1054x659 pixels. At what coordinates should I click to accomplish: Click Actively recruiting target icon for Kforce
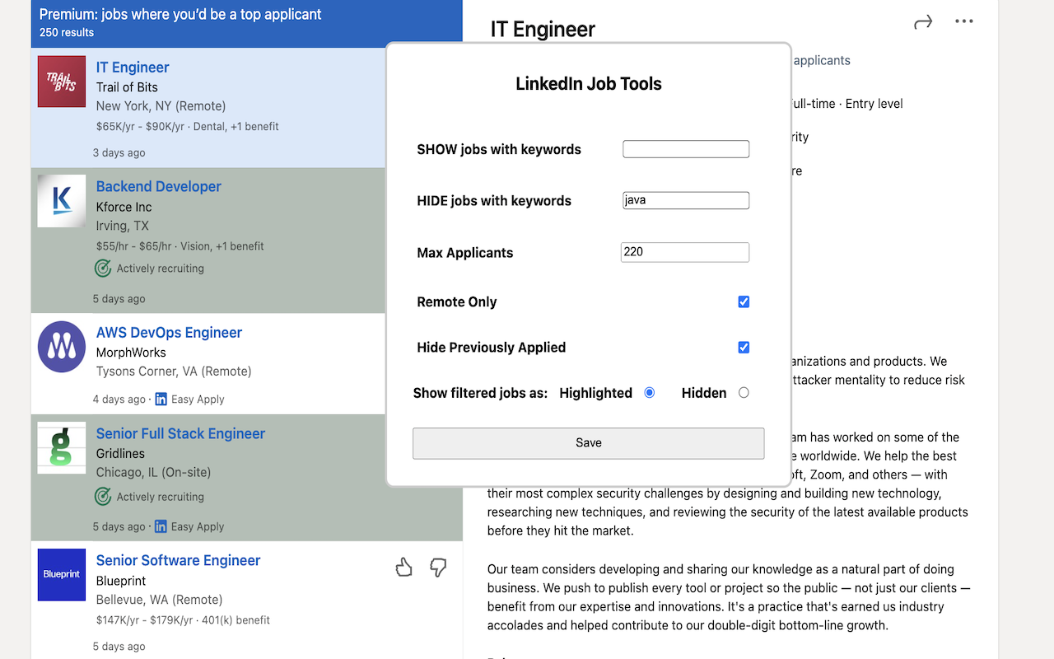(103, 269)
